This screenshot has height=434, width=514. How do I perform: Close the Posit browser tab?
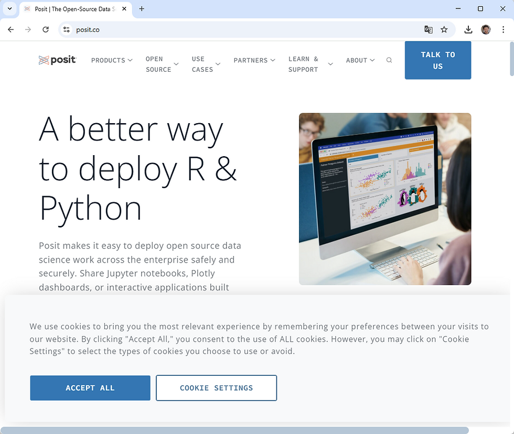[124, 9]
